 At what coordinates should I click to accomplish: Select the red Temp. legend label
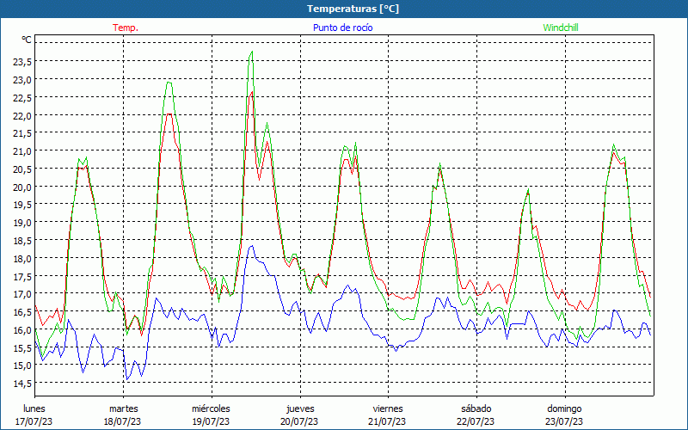tap(126, 28)
